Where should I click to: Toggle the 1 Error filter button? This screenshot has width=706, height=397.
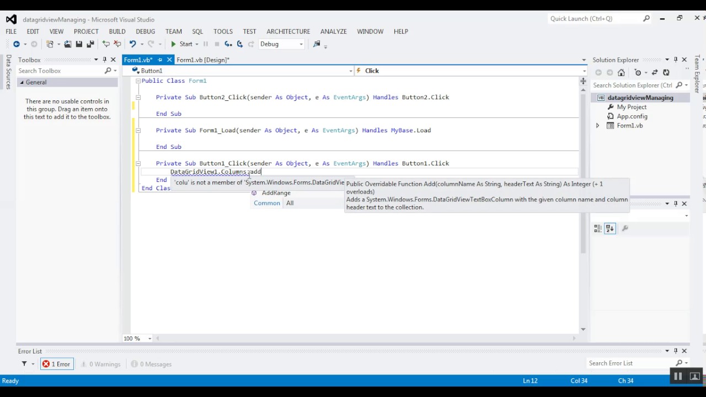click(x=57, y=364)
